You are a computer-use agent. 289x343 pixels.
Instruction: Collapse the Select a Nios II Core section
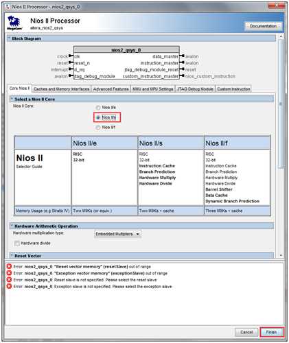point(12,99)
